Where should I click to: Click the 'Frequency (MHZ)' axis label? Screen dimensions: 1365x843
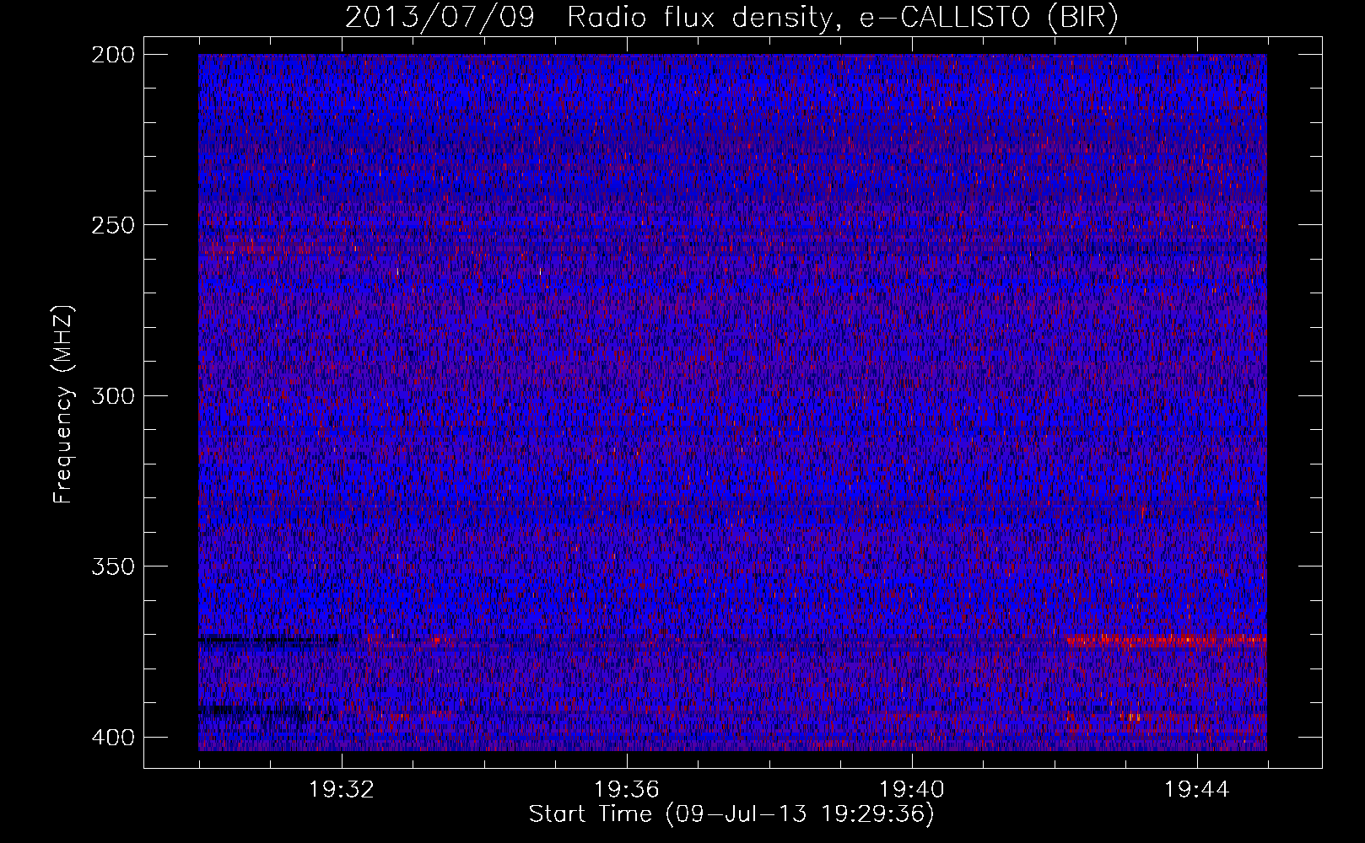(63, 405)
